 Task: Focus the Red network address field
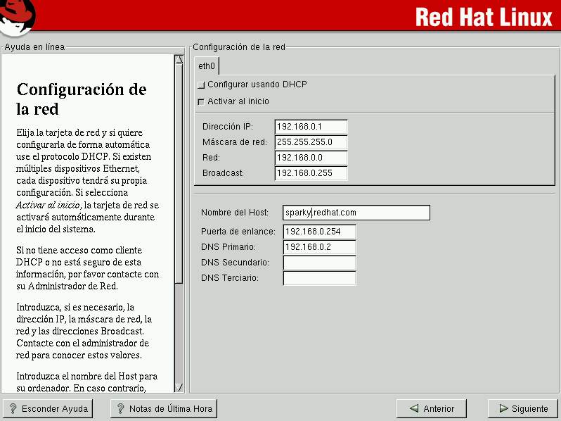click(x=311, y=158)
